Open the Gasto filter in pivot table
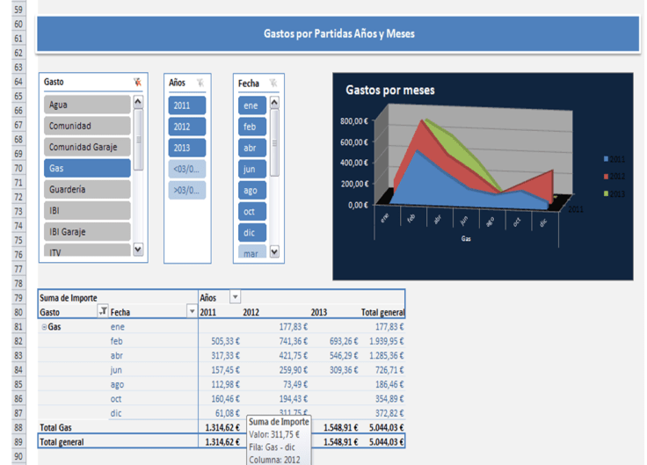Image resolution: width=647 pixels, height=465 pixels. coord(102,311)
